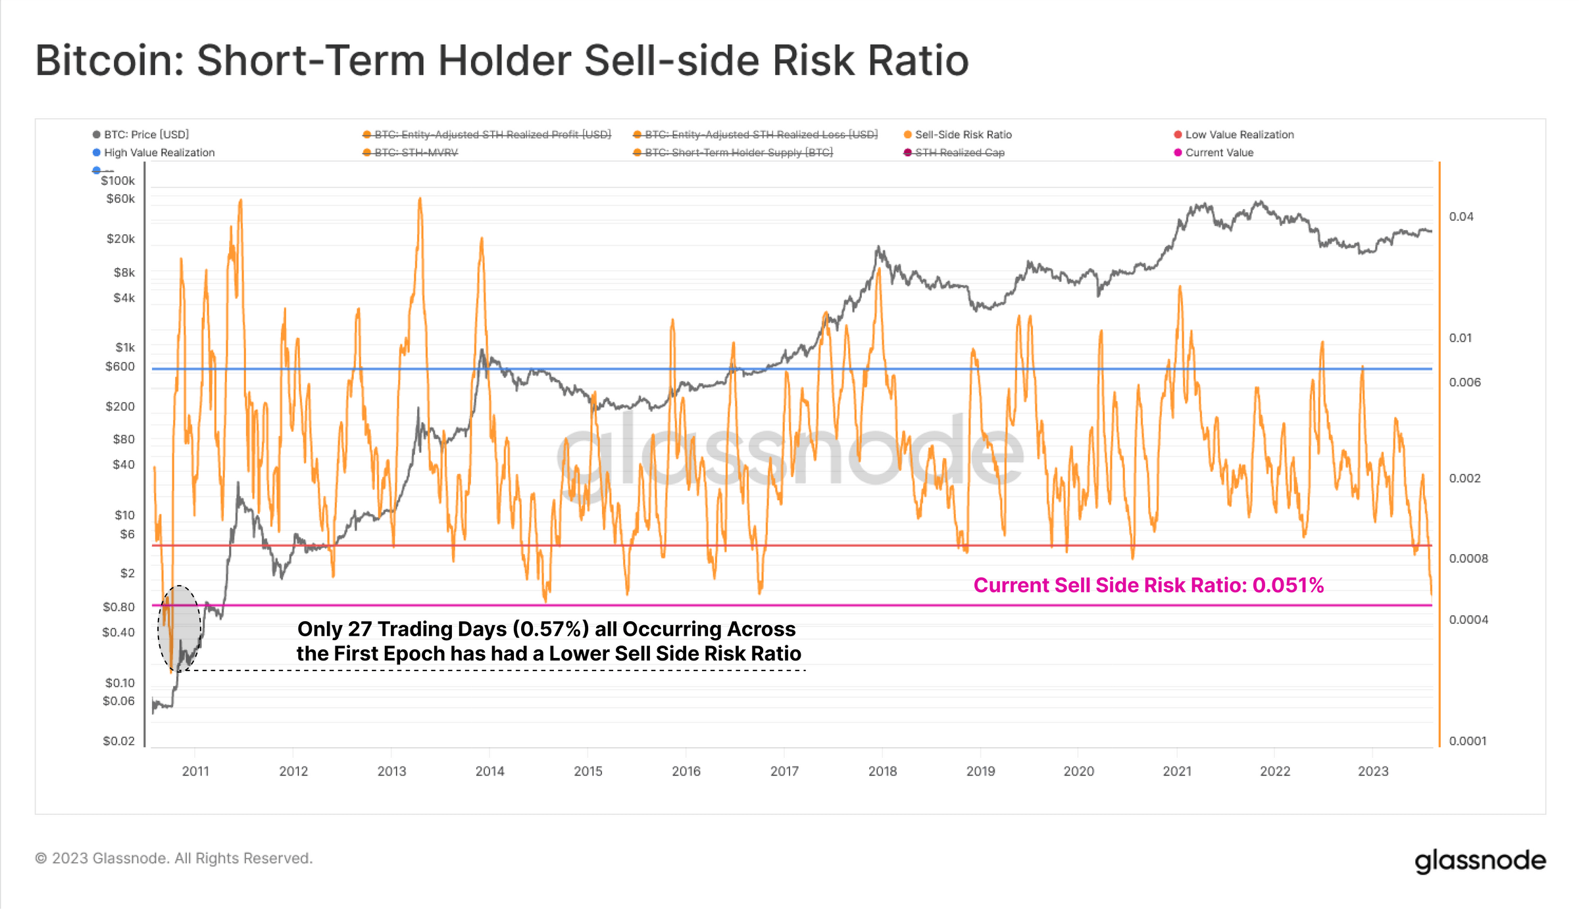Viewport: 1579px width, 909px height.
Task: Show the BTC: Short-Term Holder Supply series
Action: point(738,152)
